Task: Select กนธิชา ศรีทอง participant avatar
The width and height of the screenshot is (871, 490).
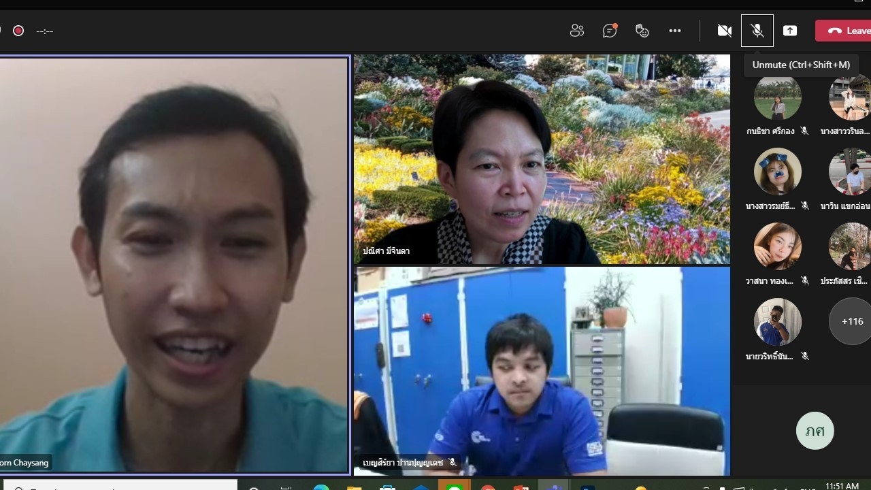Action: 778,97
